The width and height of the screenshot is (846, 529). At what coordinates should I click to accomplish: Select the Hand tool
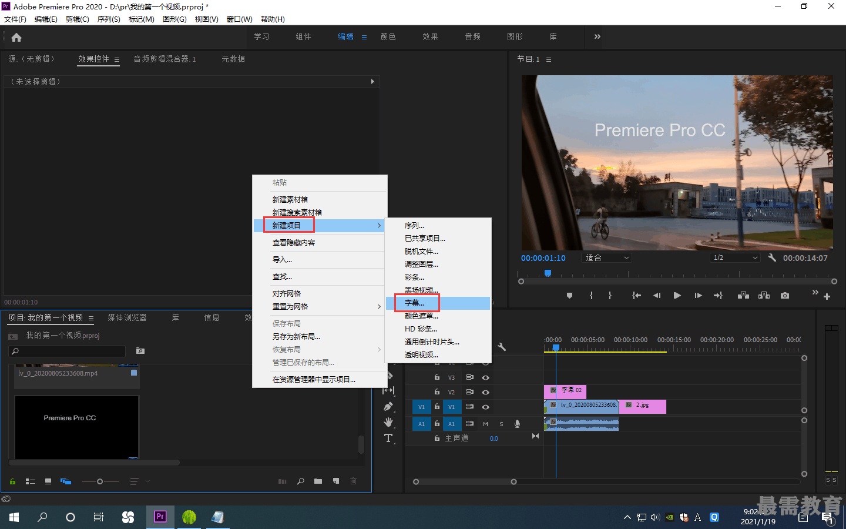click(388, 422)
